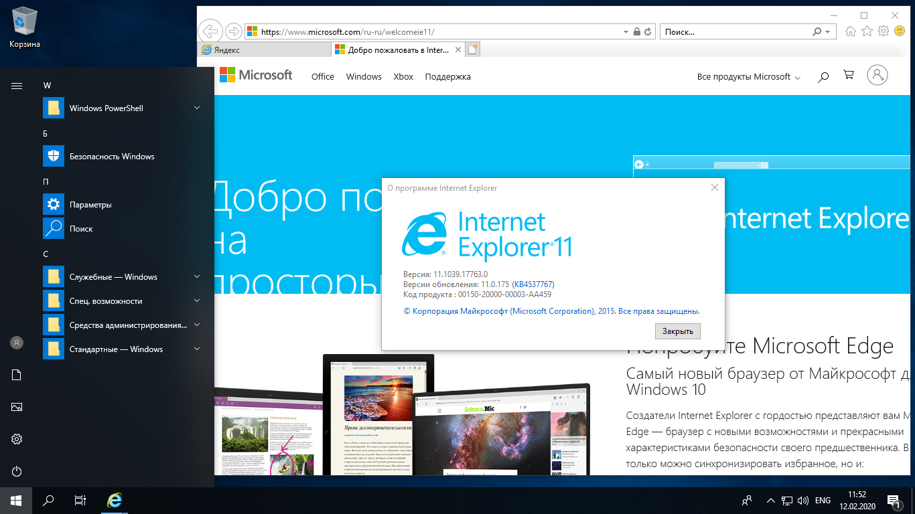This screenshot has height=514, width=915.
Task: Open Office menu on Microsoft page
Action: pos(323,77)
